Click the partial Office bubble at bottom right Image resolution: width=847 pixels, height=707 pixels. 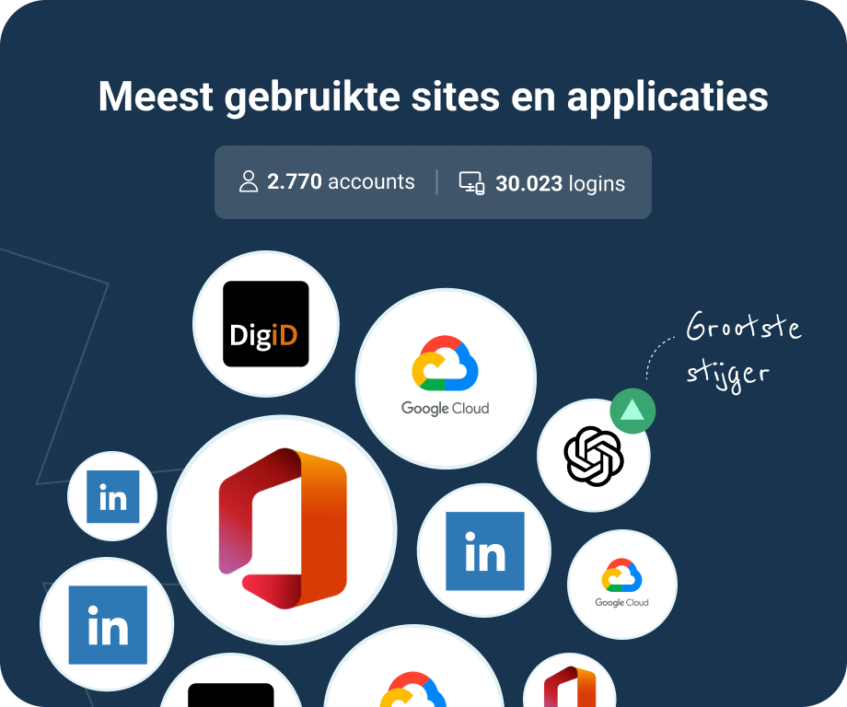click(x=569, y=680)
